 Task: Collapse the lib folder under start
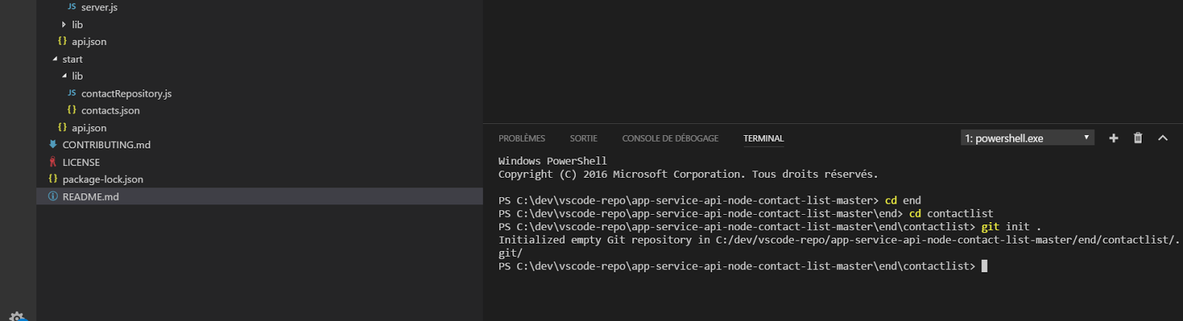tap(64, 76)
